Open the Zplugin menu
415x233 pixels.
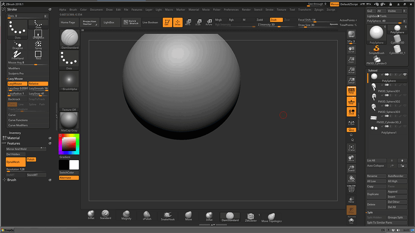319,10
